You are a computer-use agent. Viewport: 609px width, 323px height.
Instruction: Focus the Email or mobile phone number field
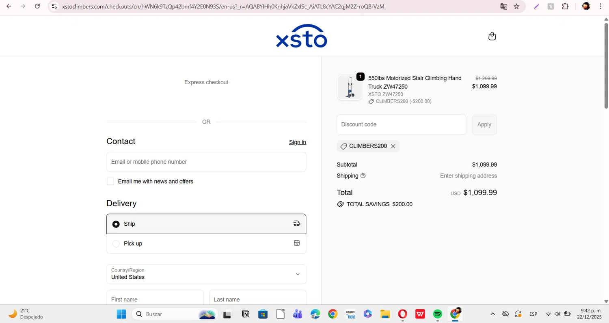coord(206,162)
